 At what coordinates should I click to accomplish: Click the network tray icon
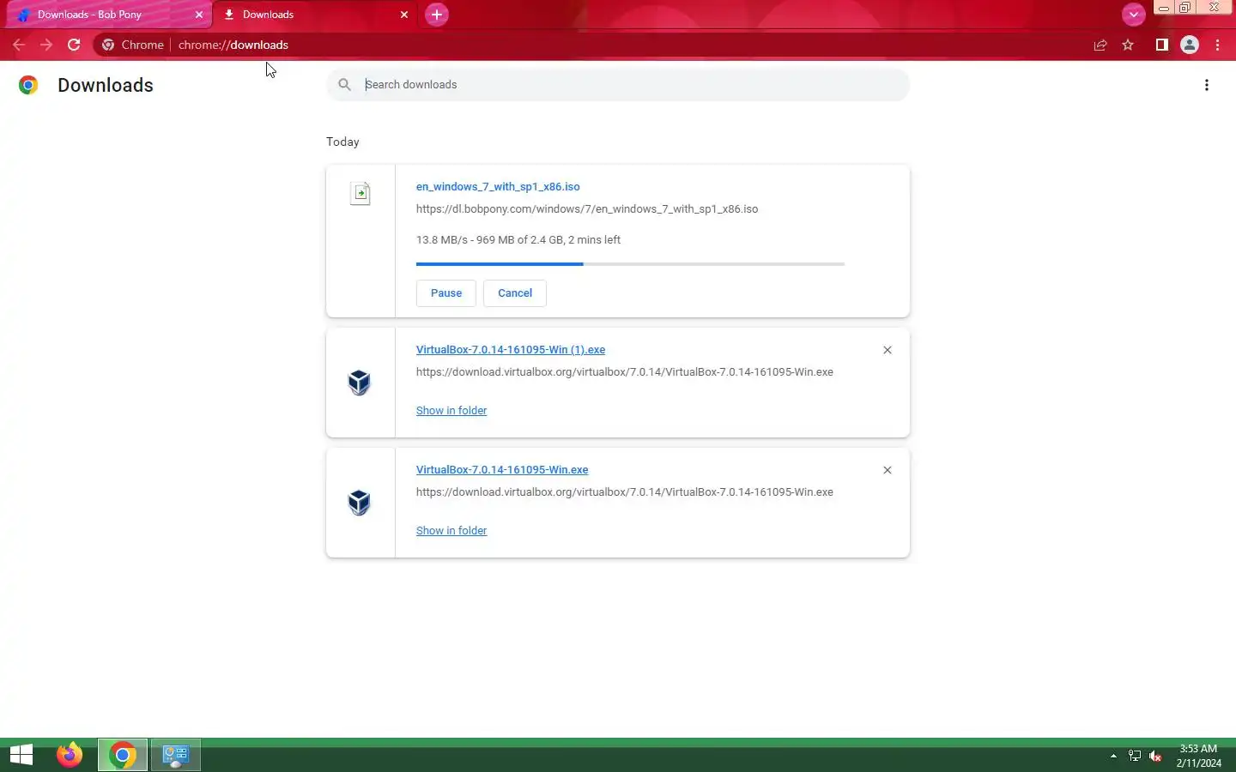(x=1134, y=756)
